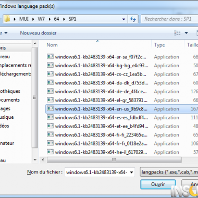This screenshot has height=198, width=198.
Task: Click the horizontal scrollbar left arrow
Action: 43,160
